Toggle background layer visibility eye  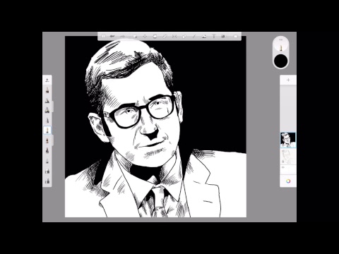[x=283, y=167]
